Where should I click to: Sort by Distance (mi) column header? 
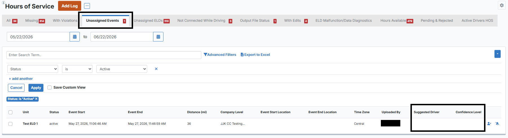[197, 112]
